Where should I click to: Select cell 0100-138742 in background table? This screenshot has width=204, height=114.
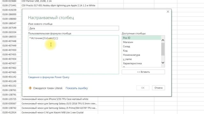11,108
